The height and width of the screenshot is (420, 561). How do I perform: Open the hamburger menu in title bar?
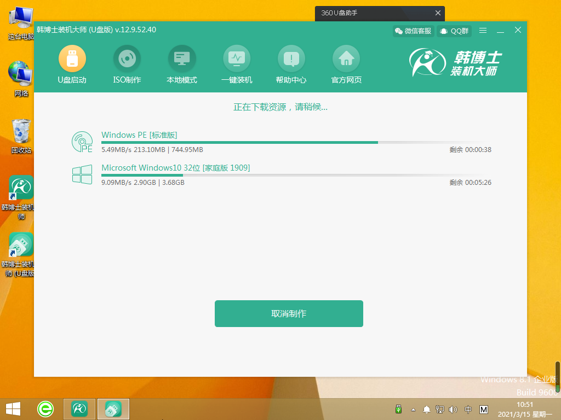click(483, 31)
